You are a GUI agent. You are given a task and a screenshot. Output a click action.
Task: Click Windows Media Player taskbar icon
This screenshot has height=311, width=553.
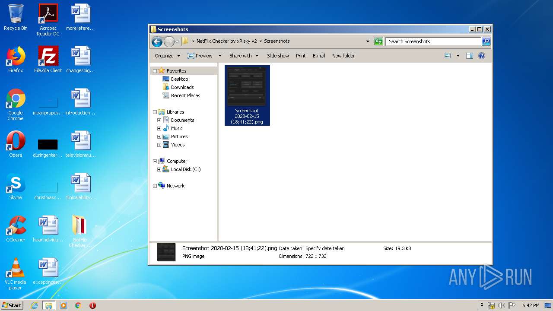[64, 305]
